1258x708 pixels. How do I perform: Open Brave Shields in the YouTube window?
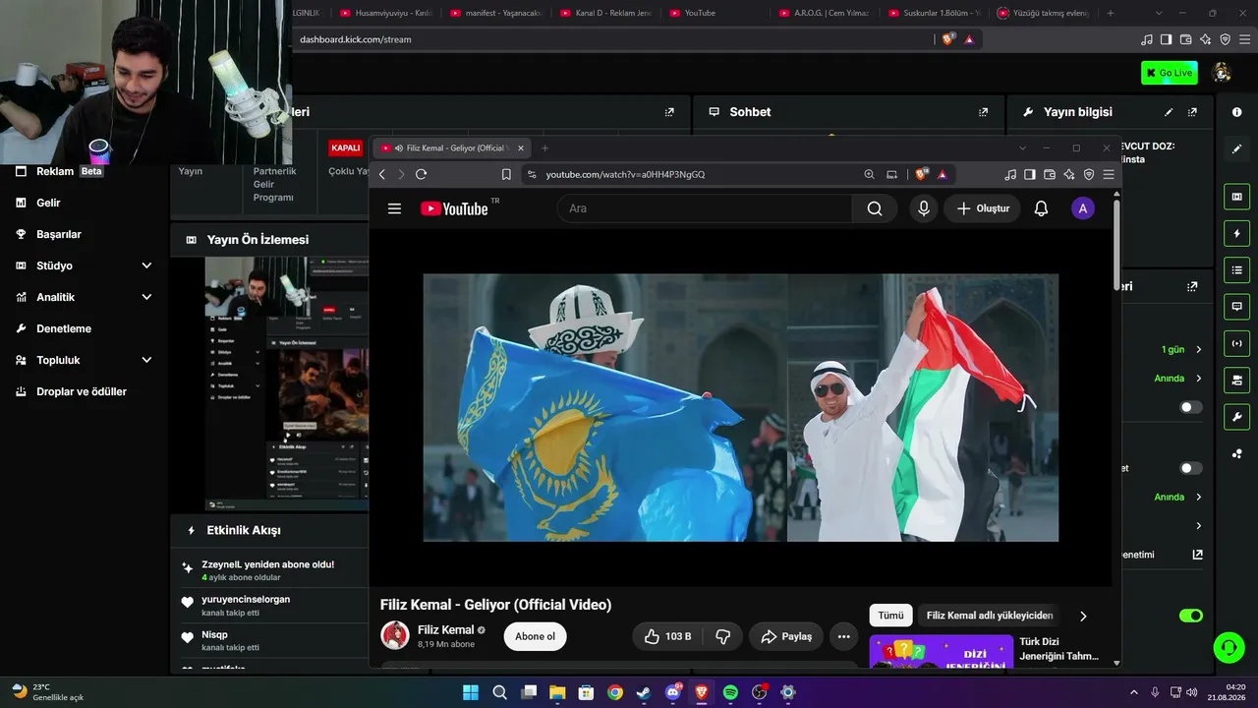tap(921, 174)
